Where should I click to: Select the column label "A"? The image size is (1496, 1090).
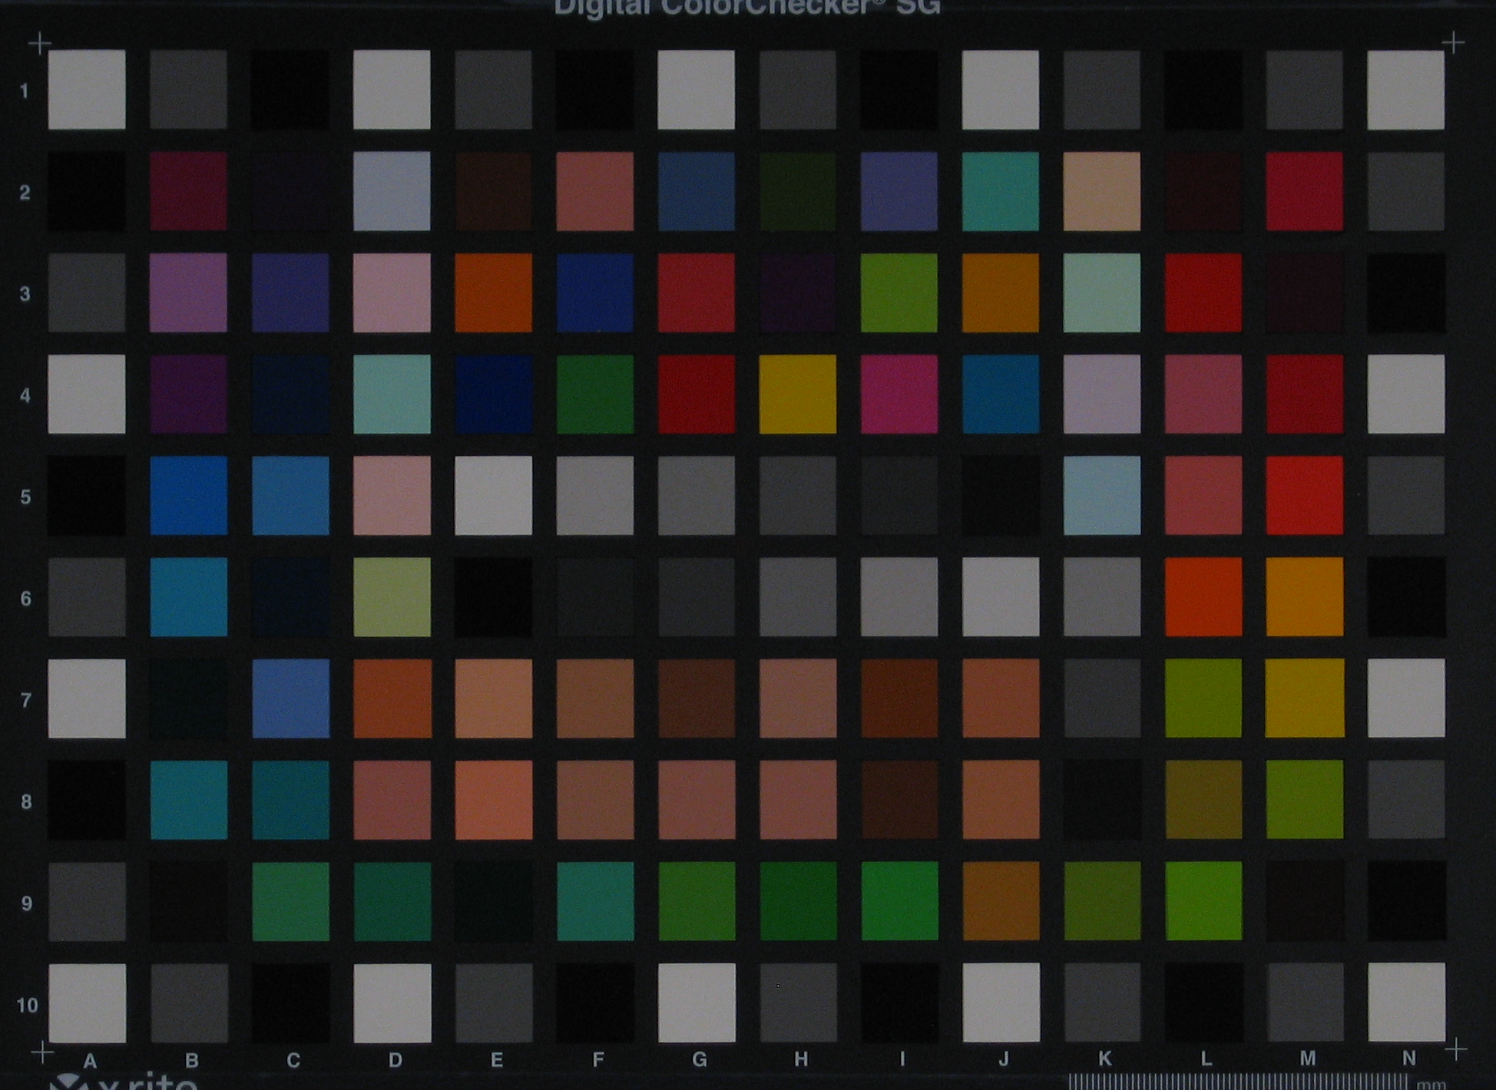tap(90, 1061)
